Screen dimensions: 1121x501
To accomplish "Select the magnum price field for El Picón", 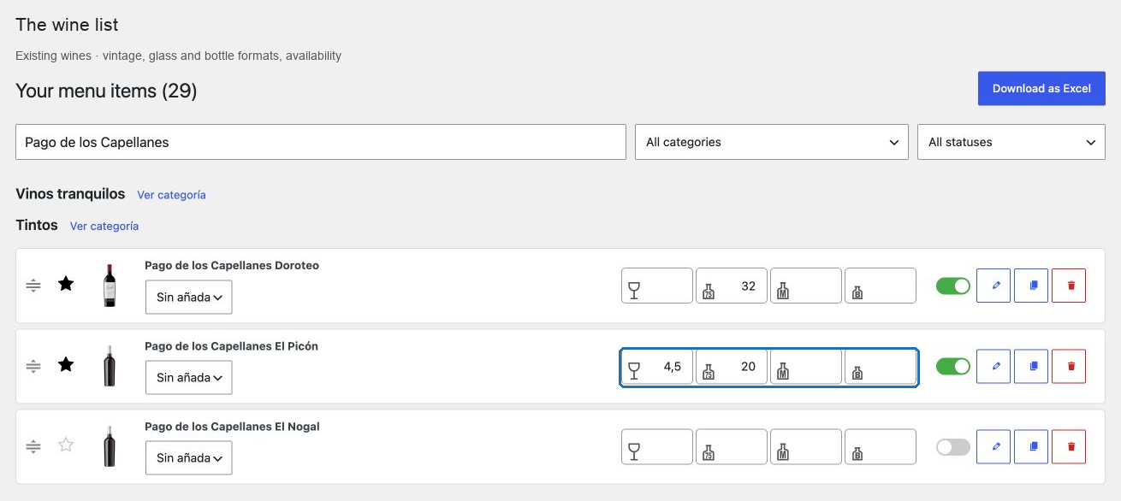I will click(x=806, y=367).
